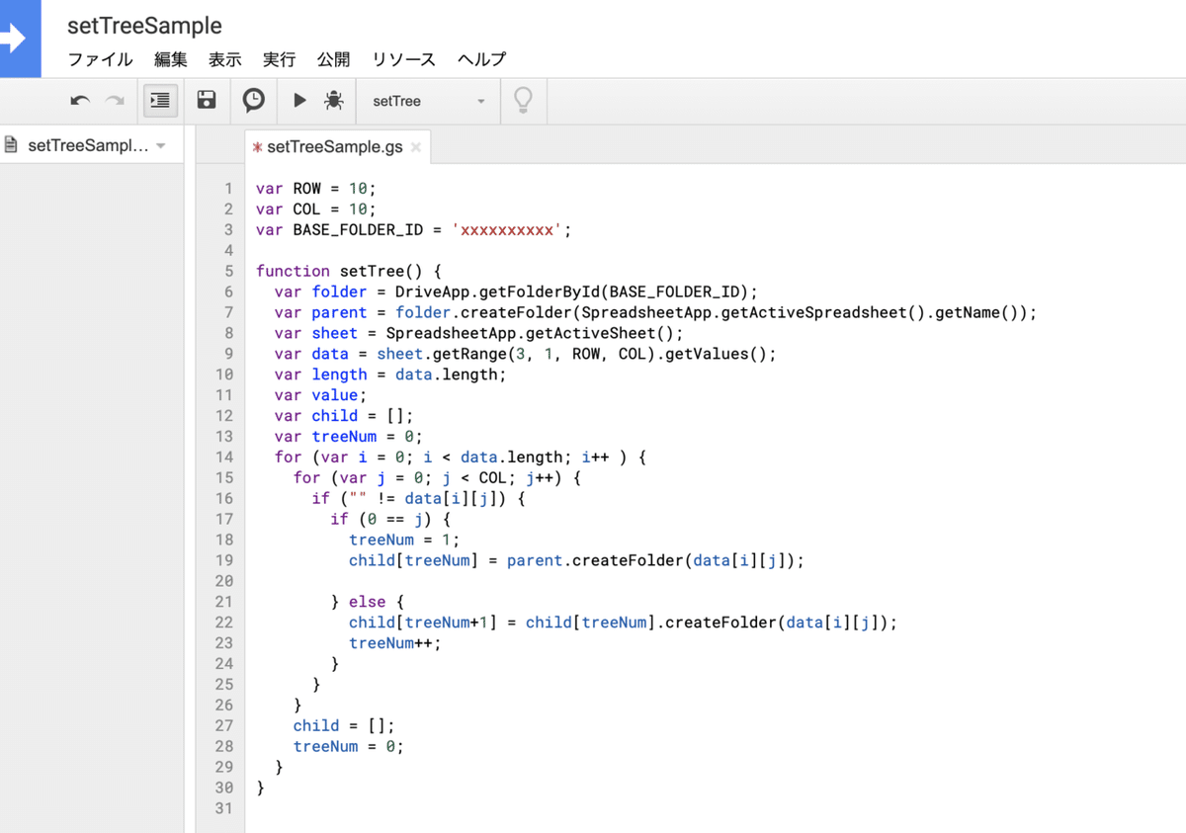Place cursor on 'var COL = 10;' line
Screen dimensions: 1186x833
316,208
